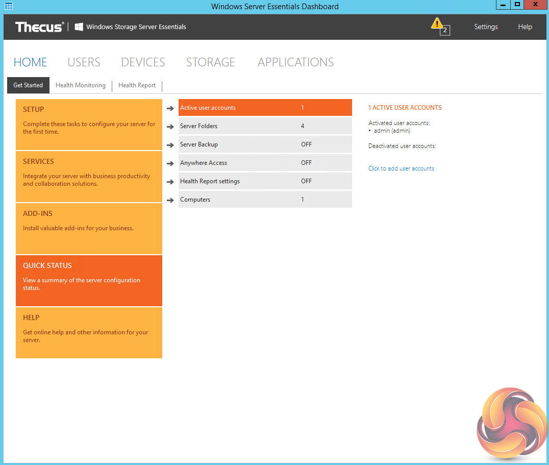The height and width of the screenshot is (465, 549).
Task: Select the HELP panel
Action: (x=89, y=333)
